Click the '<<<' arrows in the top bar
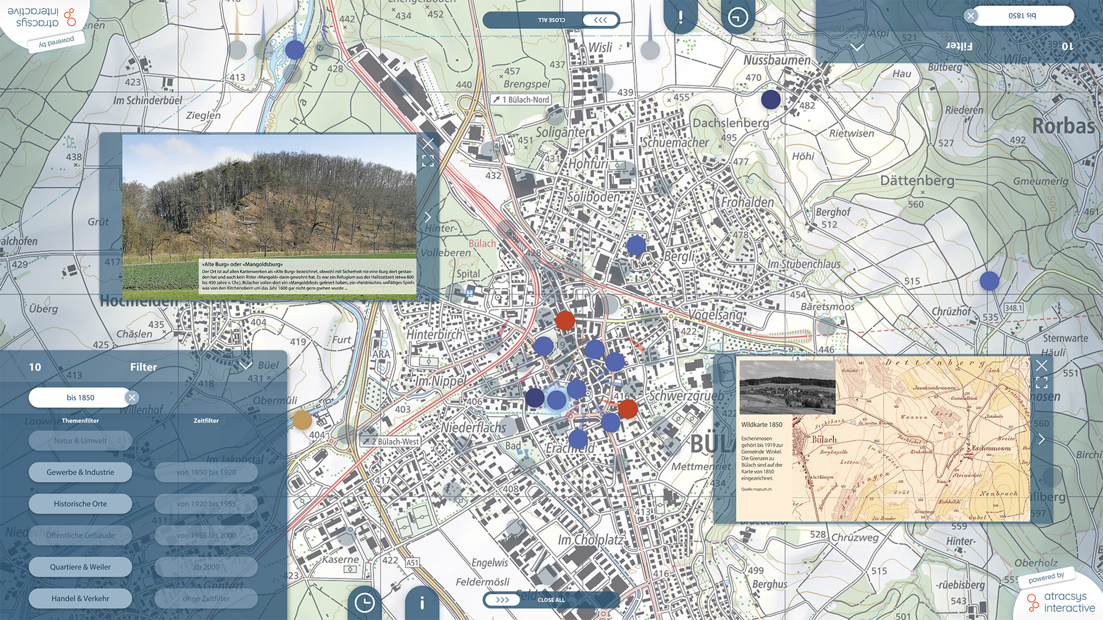Screen dimensions: 1103x620 pyautogui.click(x=600, y=20)
